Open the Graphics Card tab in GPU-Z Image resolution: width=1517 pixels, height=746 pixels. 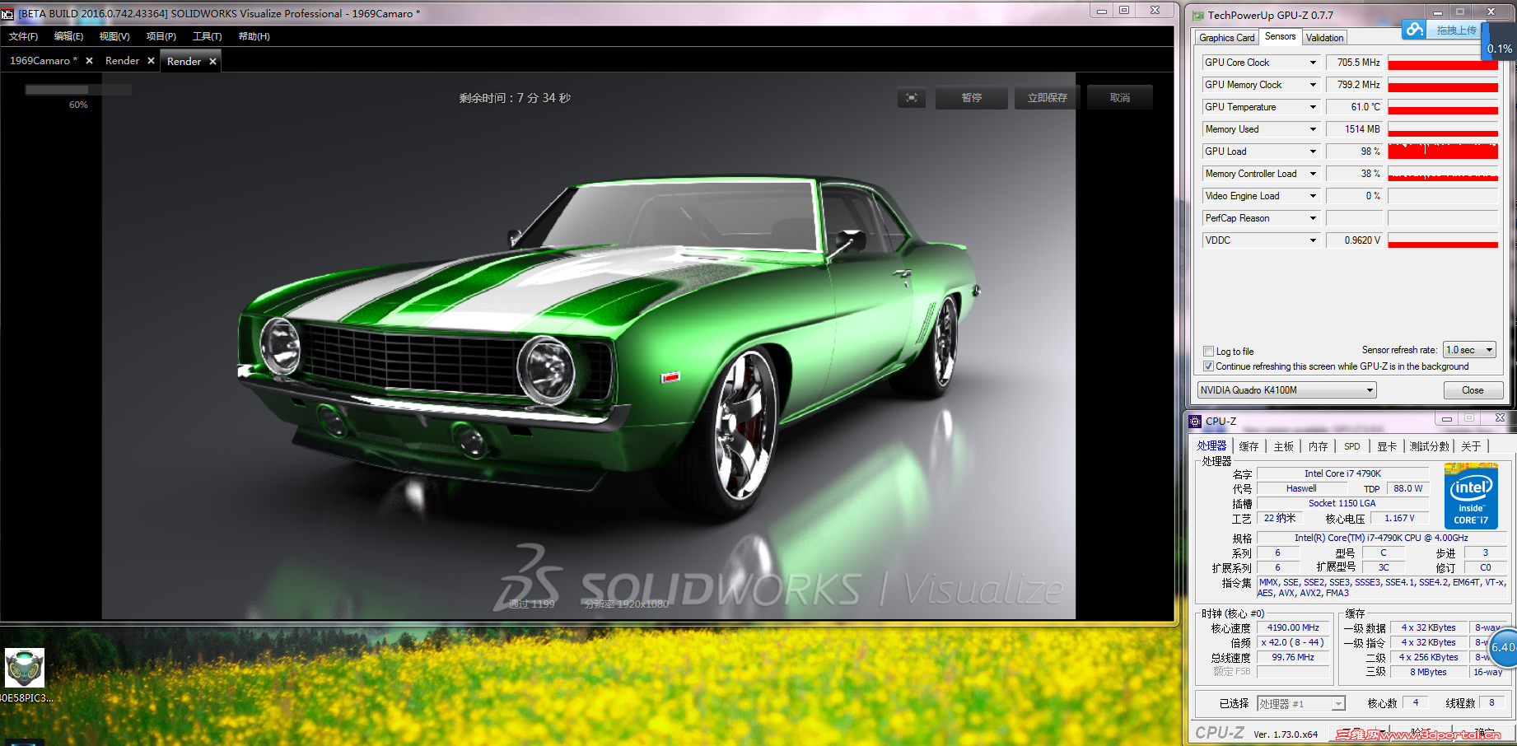tap(1227, 38)
